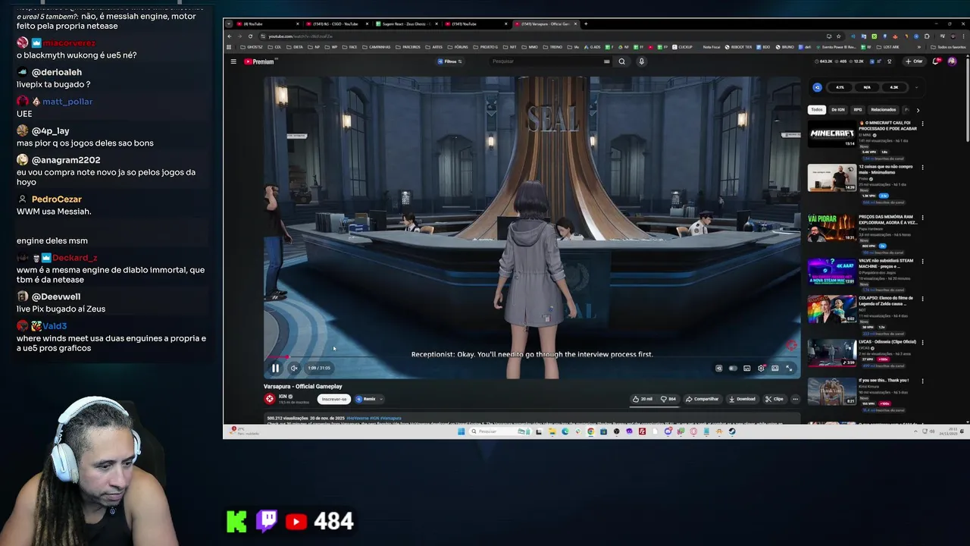
Task: Open Steam from the Windows taskbar
Action: click(x=732, y=431)
